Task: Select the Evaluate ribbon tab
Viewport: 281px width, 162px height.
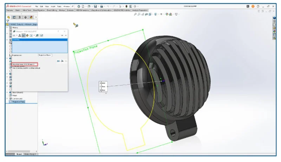Action: (x=69, y=11)
